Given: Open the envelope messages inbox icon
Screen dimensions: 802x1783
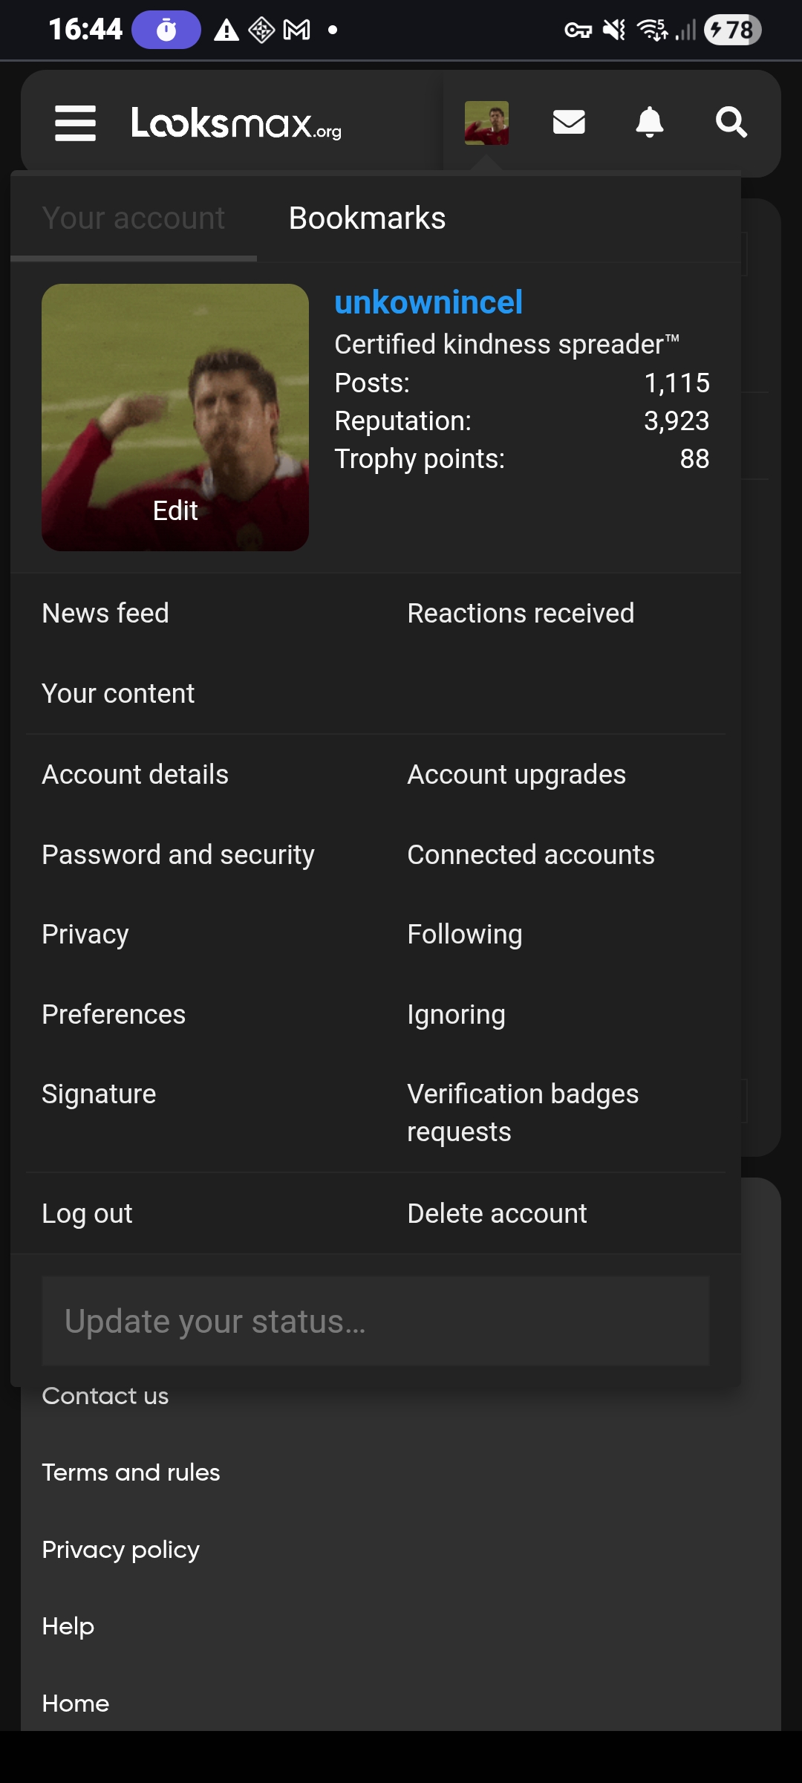Looking at the screenshot, I should pos(569,123).
